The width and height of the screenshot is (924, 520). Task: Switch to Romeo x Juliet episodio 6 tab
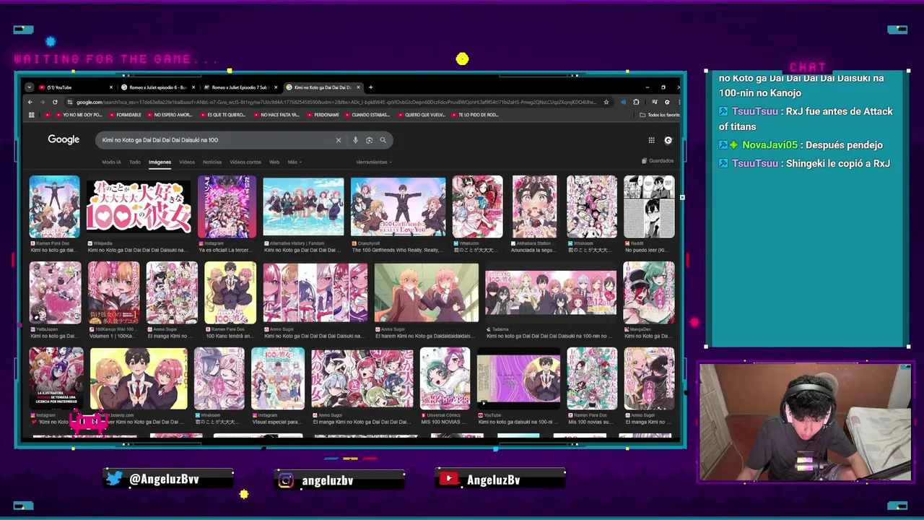tap(158, 87)
